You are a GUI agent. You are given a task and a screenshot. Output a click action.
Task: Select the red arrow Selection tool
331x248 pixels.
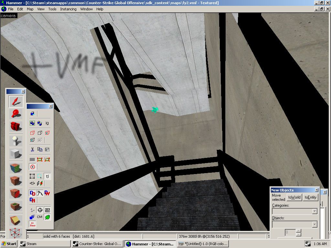coord(16,102)
